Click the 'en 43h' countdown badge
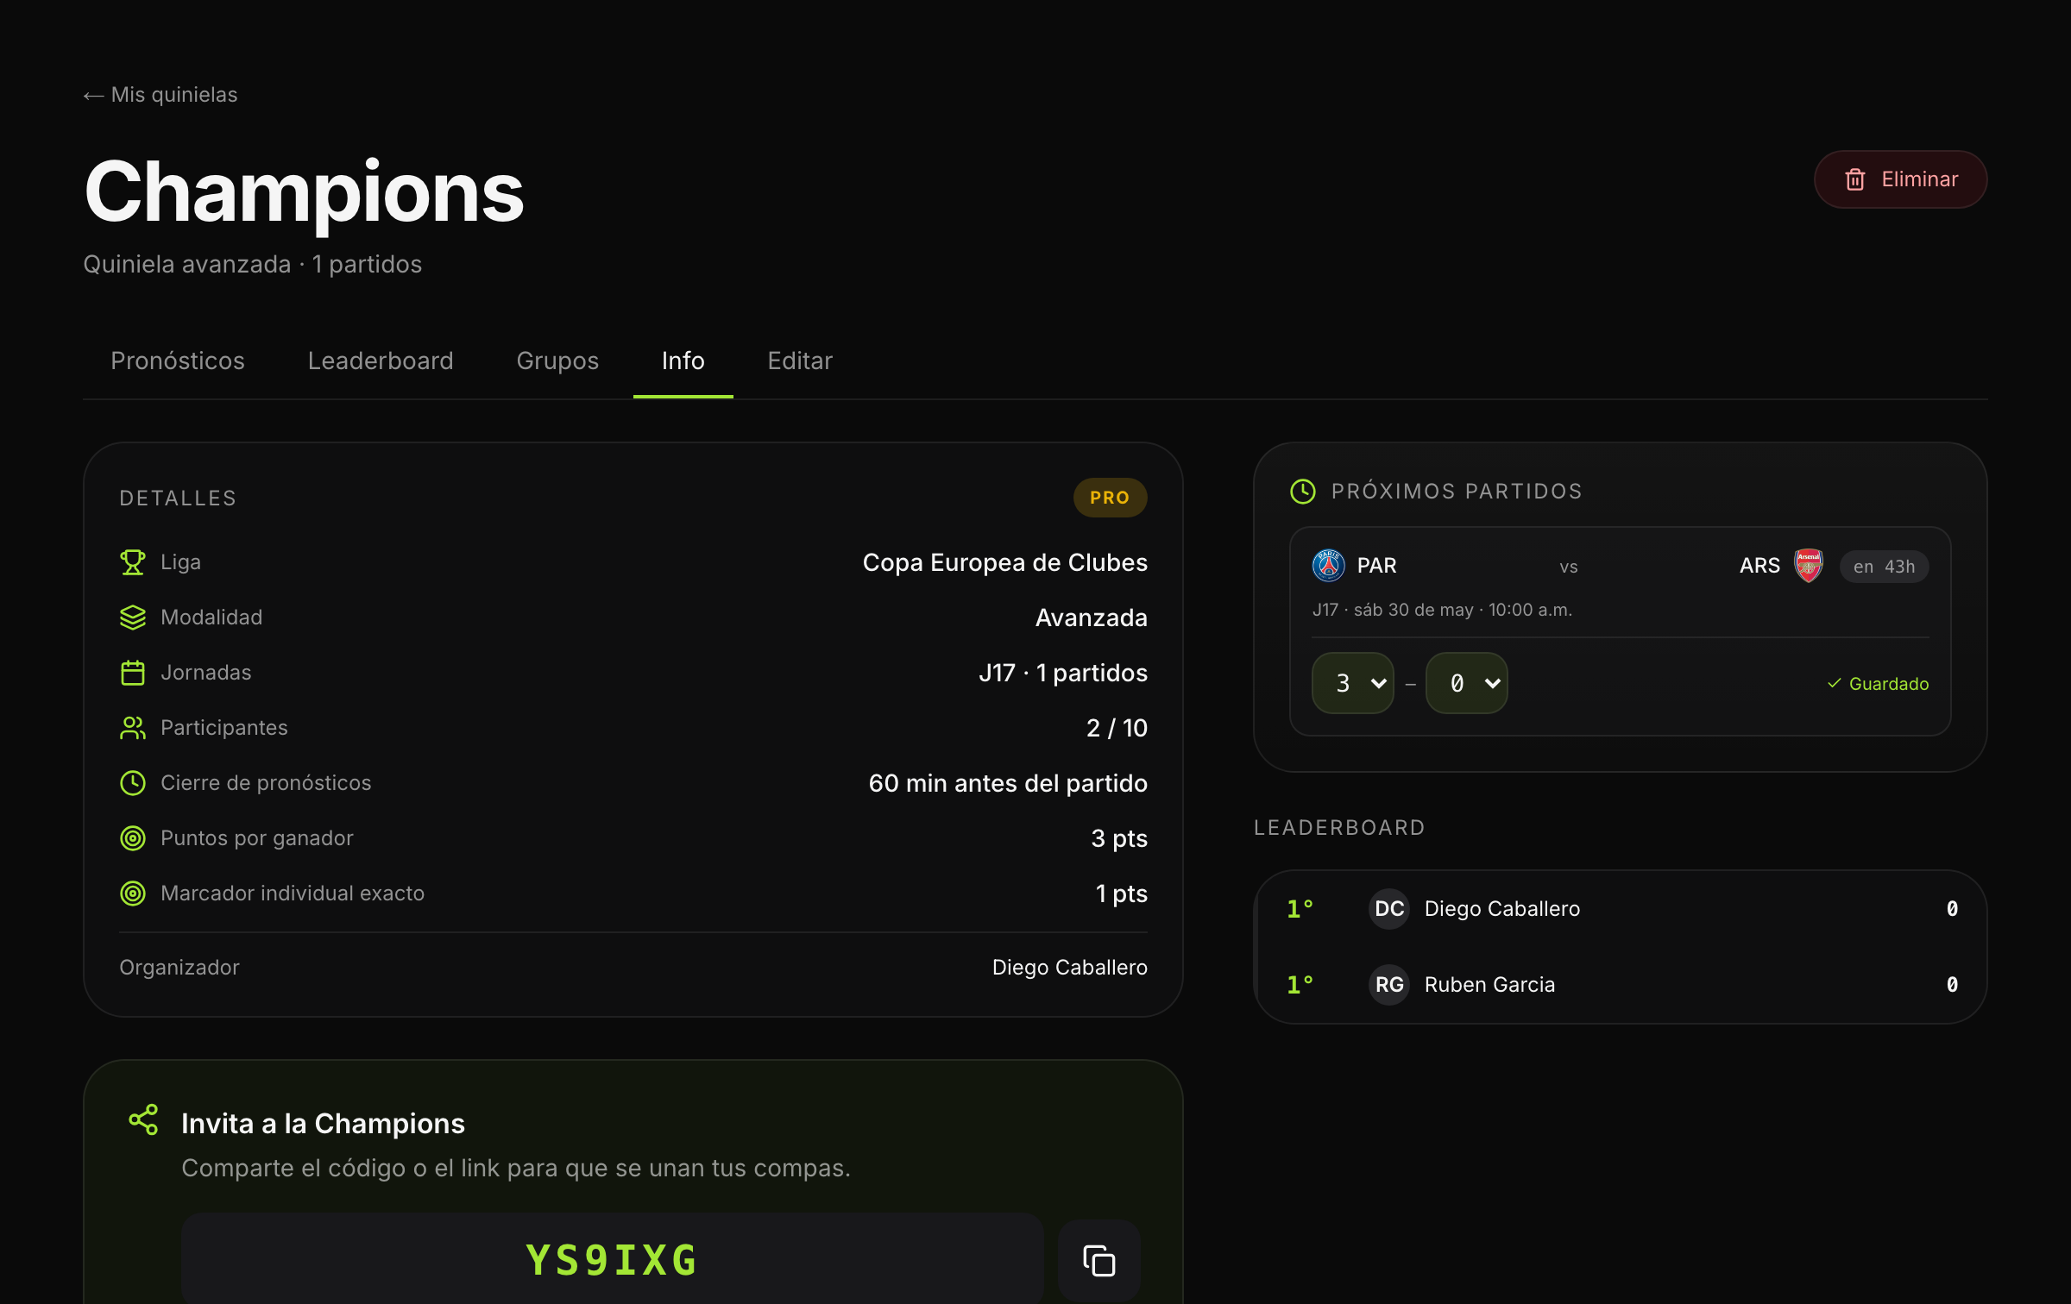This screenshot has width=2071, height=1304. point(1885,567)
